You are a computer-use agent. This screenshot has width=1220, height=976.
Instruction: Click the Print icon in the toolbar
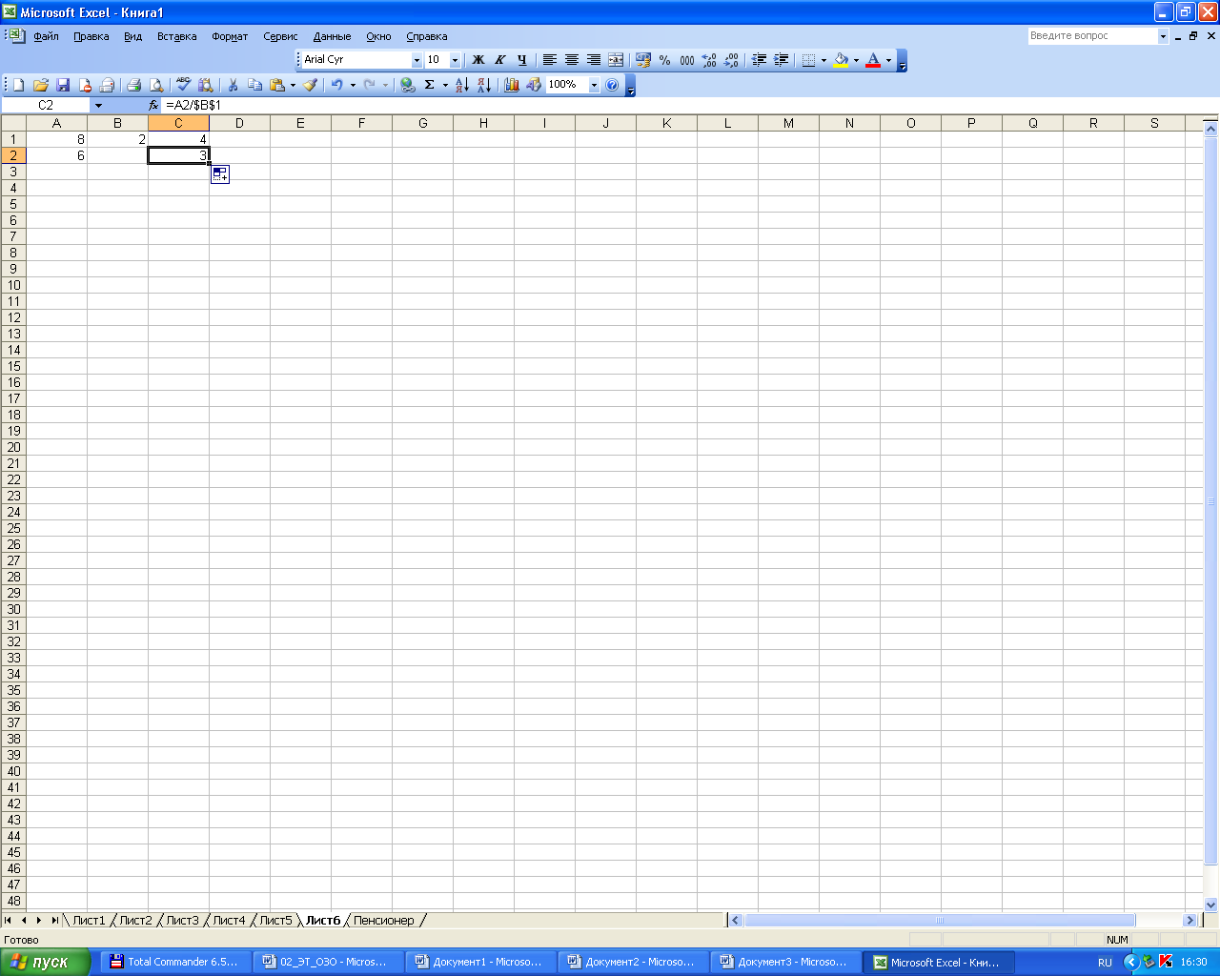[133, 85]
